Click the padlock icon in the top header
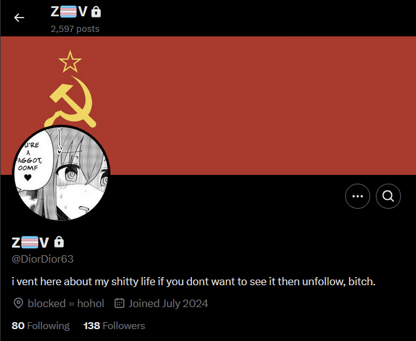The image size is (416, 341). point(96,12)
